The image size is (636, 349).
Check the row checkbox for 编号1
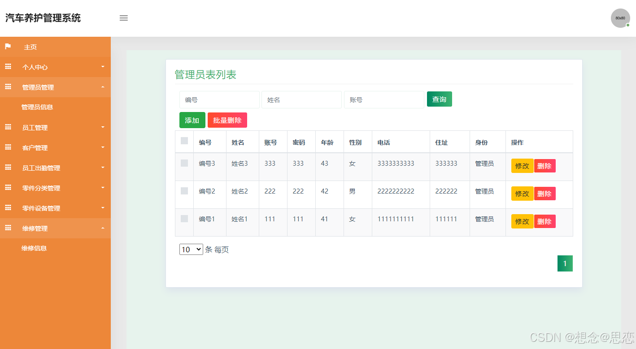click(184, 219)
